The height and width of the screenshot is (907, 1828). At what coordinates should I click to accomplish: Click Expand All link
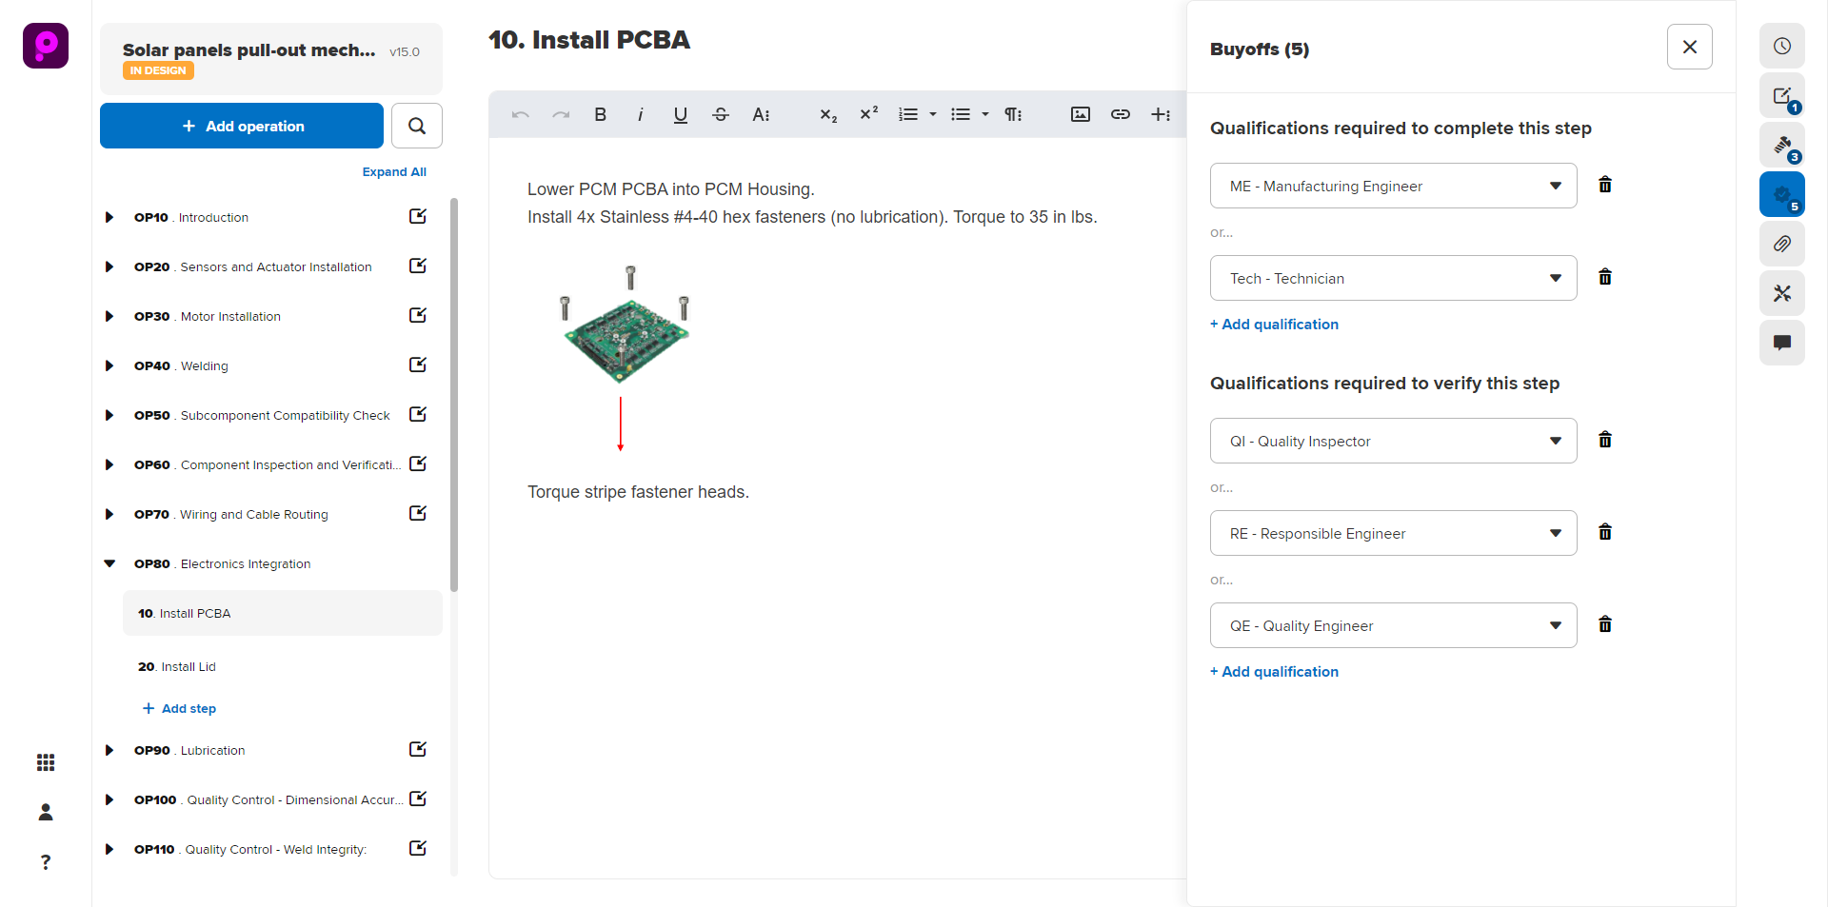(x=393, y=172)
